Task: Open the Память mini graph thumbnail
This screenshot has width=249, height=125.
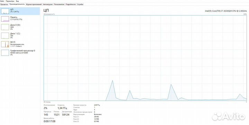Action: coord(5,19)
